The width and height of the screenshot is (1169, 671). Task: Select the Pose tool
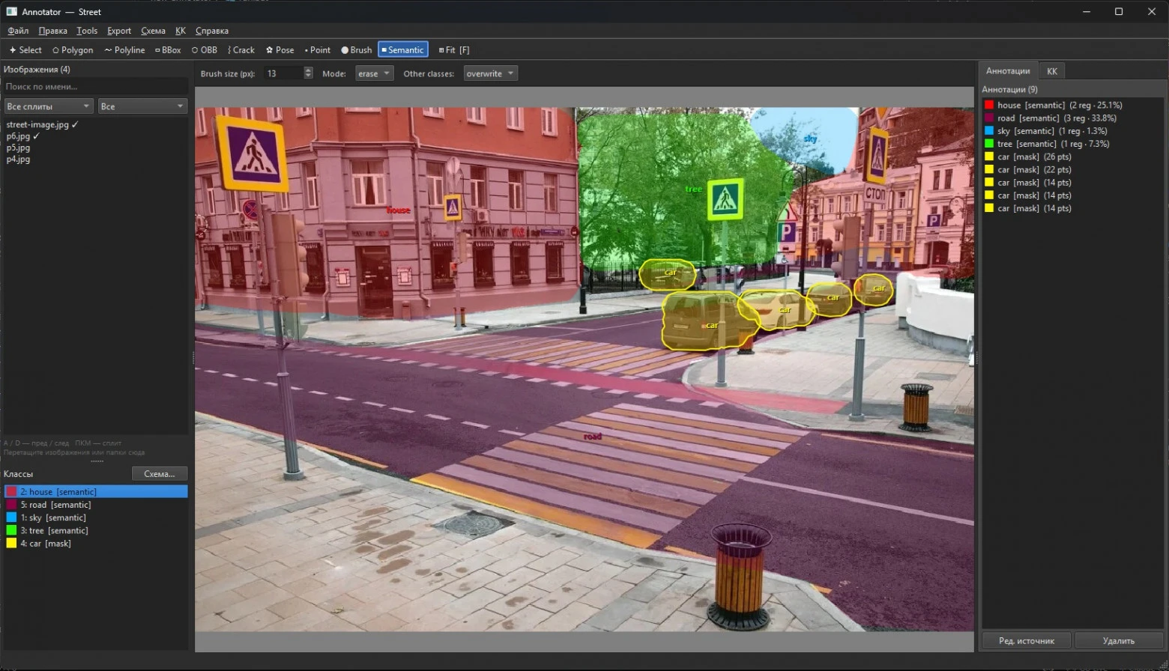pyautogui.click(x=280, y=50)
